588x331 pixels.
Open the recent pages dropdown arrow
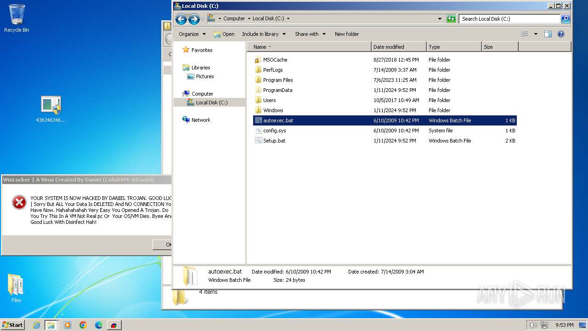click(203, 19)
